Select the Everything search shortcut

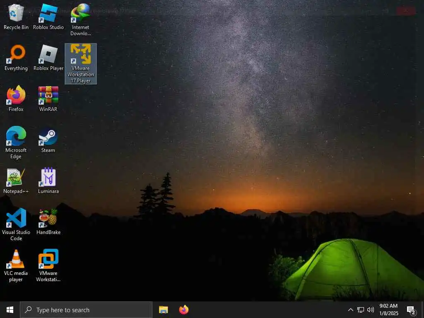point(16,58)
